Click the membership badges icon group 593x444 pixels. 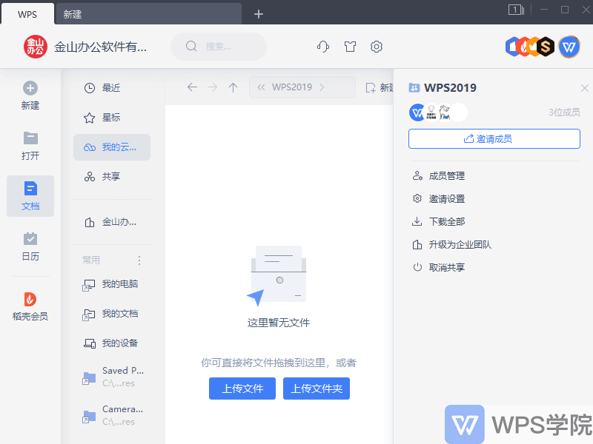coord(530,47)
